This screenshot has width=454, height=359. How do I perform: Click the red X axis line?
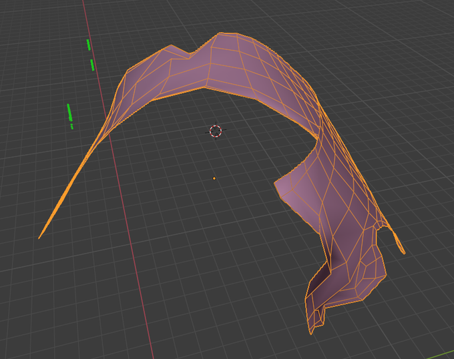pos(118,179)
